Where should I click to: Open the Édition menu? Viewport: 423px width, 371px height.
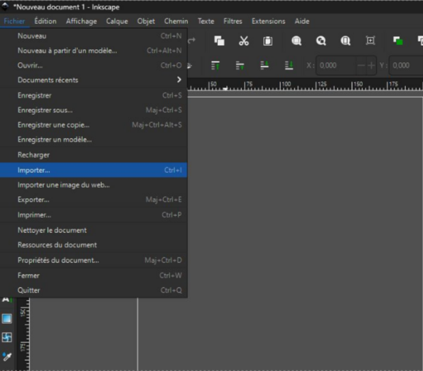45,21
